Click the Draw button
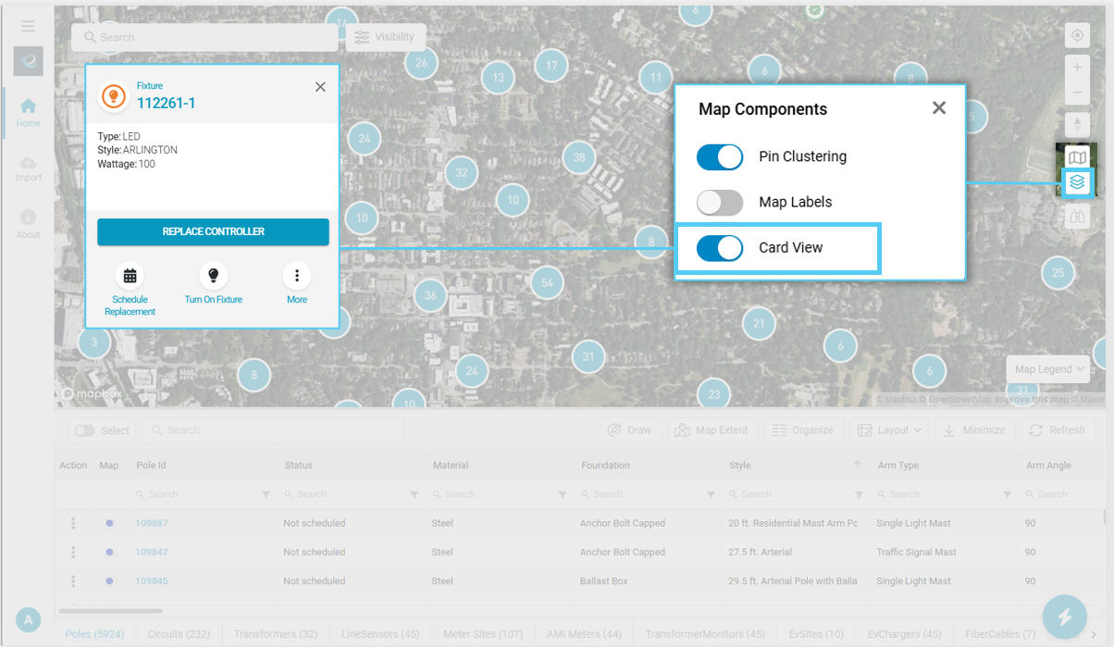The width and height of the screenshot is (1114, 647). click(x=630, y=430)
